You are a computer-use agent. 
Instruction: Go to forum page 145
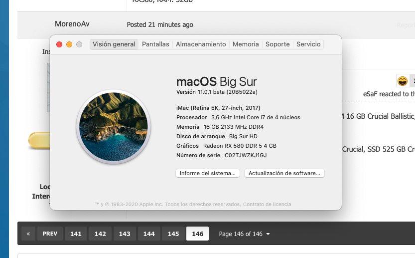pos(173,234)
